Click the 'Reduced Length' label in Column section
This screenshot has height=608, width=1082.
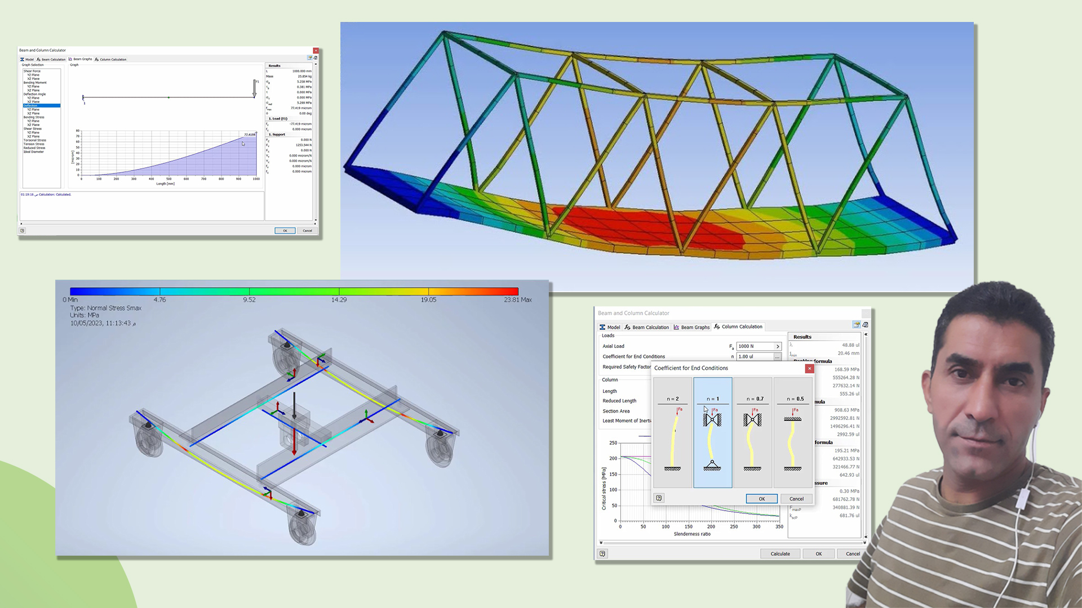tap(619, 401)
